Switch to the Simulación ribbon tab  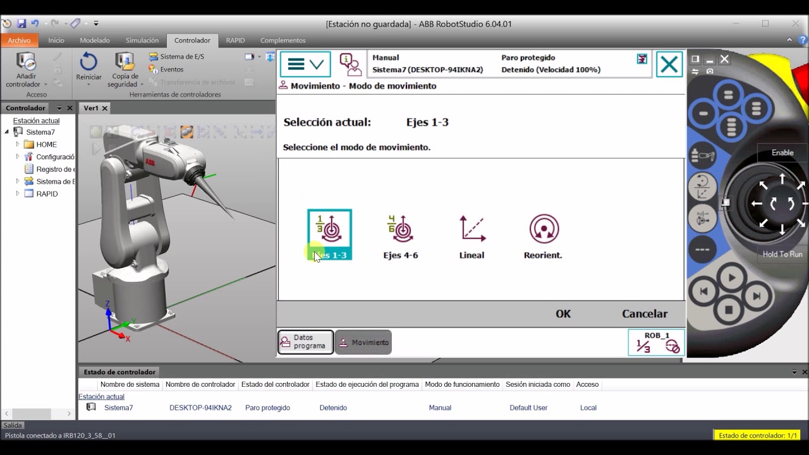142,40
